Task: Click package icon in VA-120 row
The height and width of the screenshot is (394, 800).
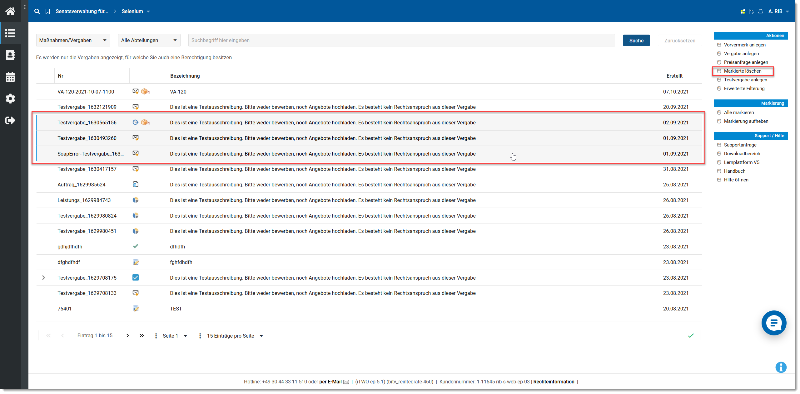Action: (x=145, y=91)
